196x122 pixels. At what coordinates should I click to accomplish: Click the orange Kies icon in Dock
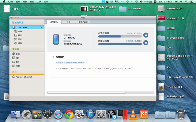[x=144, y=114]
